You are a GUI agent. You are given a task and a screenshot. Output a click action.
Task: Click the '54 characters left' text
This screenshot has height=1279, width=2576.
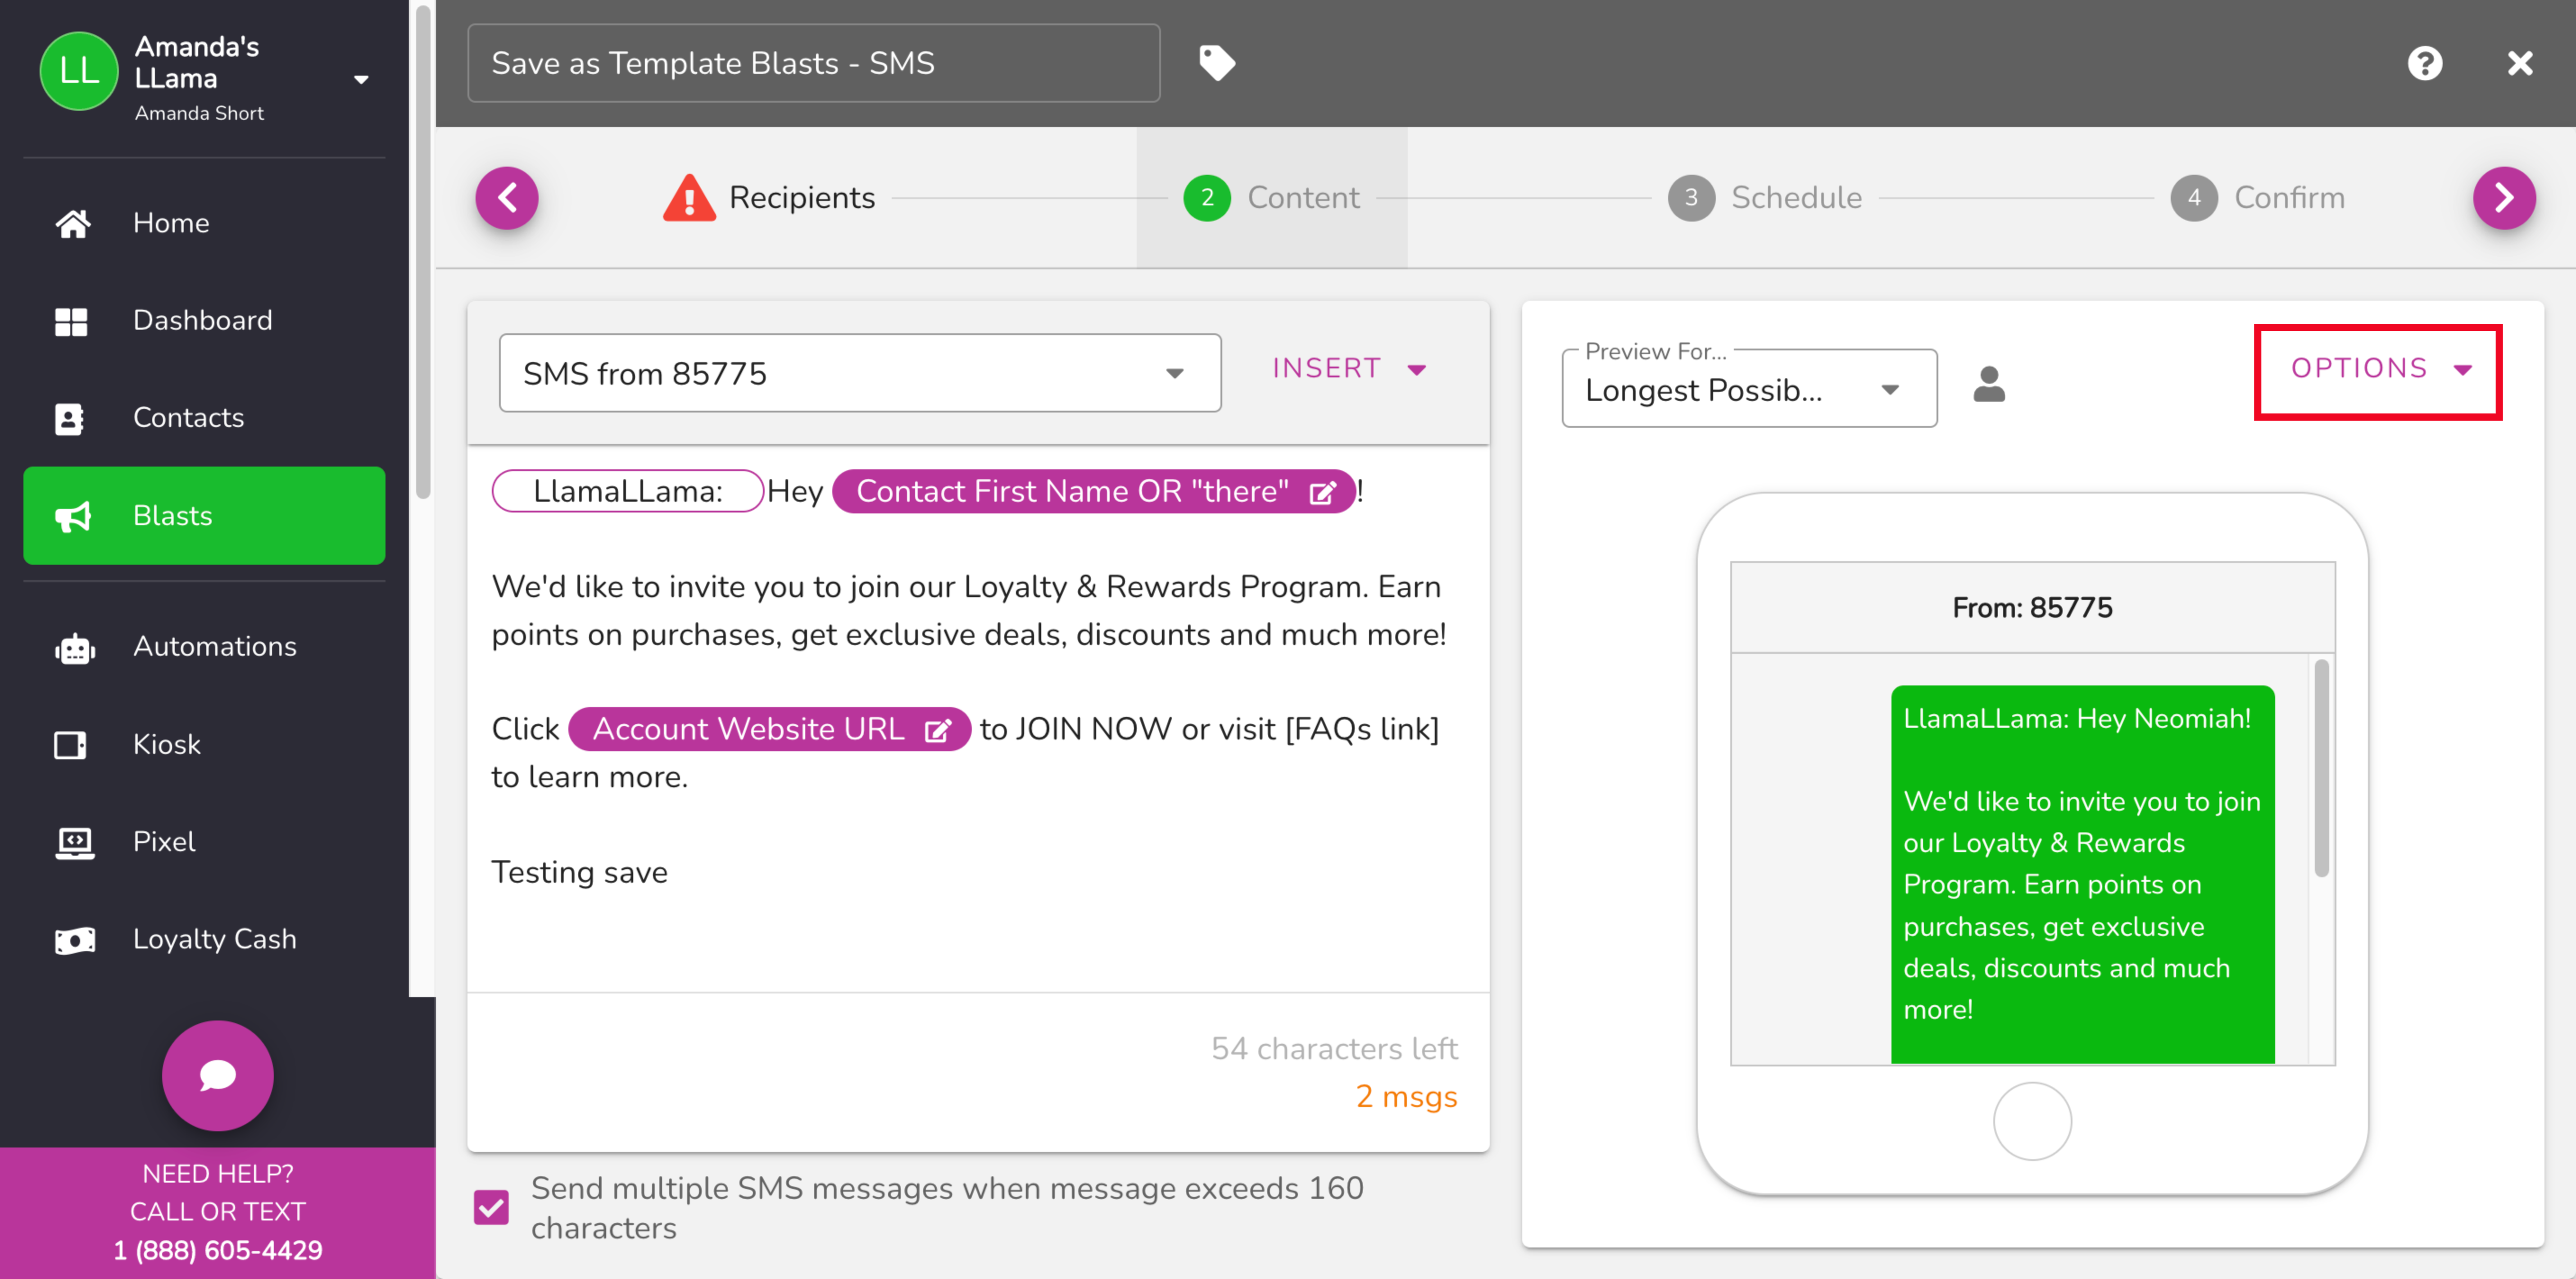[x=1334, y=1048]
